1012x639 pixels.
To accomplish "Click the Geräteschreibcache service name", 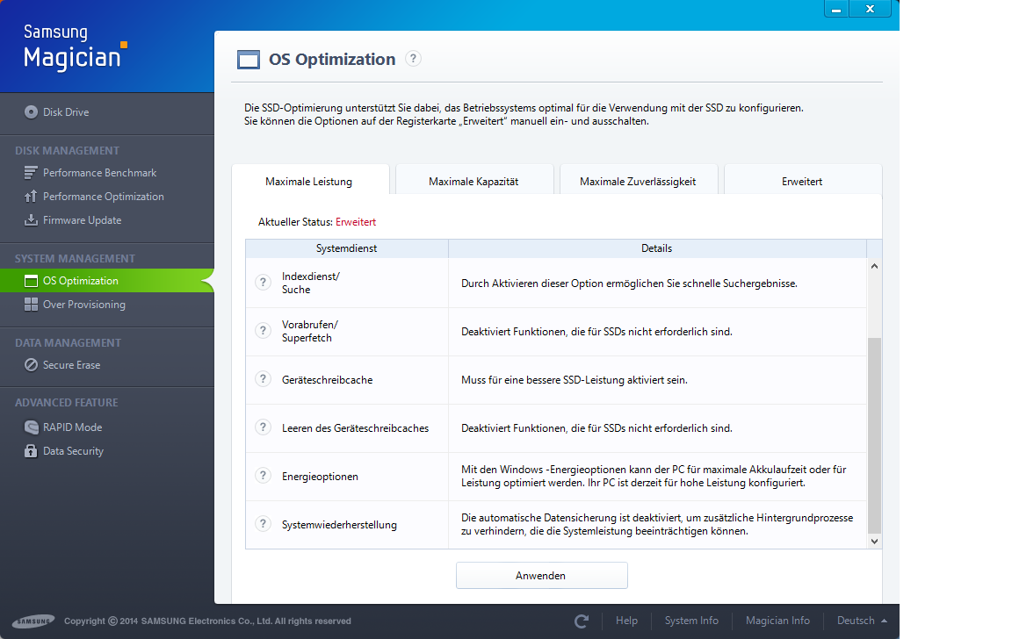I will coord(327,380).
